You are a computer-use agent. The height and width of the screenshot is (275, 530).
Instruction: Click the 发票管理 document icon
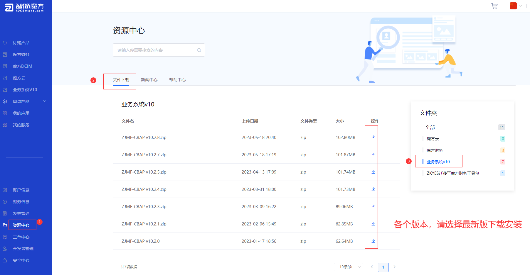5,213
